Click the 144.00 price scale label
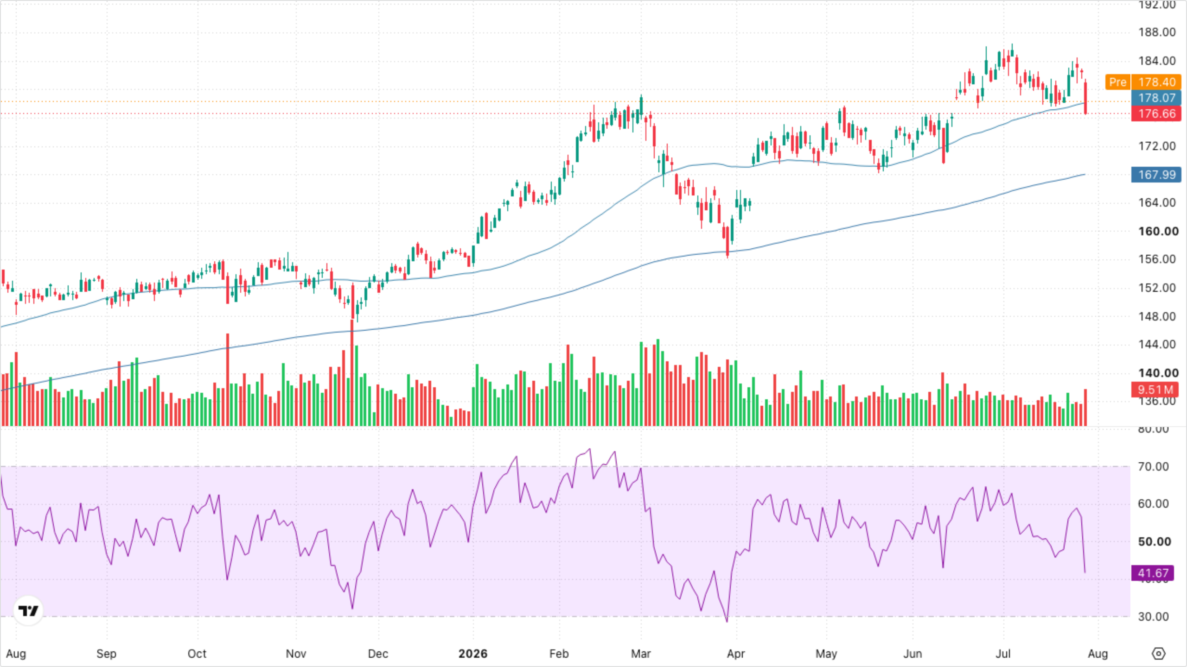Image resolution: width=1187 pixels, height=667 pixels. click(1157, 344)
